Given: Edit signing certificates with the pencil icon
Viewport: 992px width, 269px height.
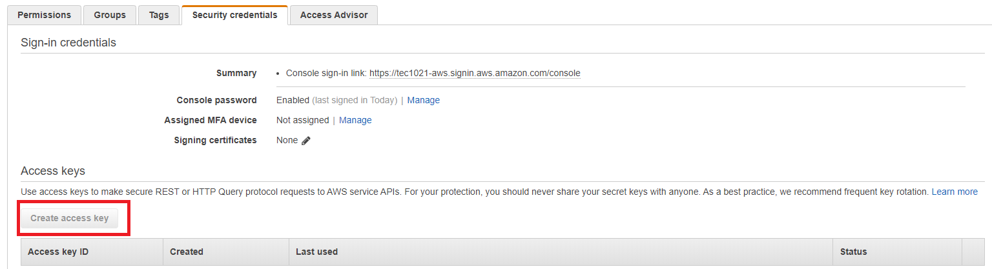Looking at the screenshot, I should [306, 141].
